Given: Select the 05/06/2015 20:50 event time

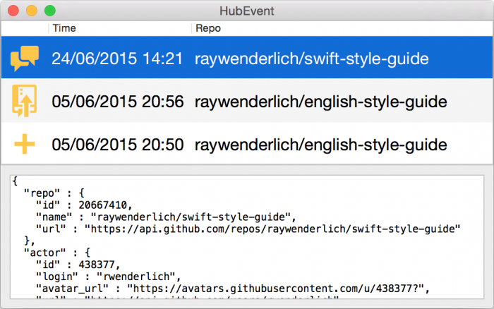Looking at the screenshot, I should coord(117,146).
